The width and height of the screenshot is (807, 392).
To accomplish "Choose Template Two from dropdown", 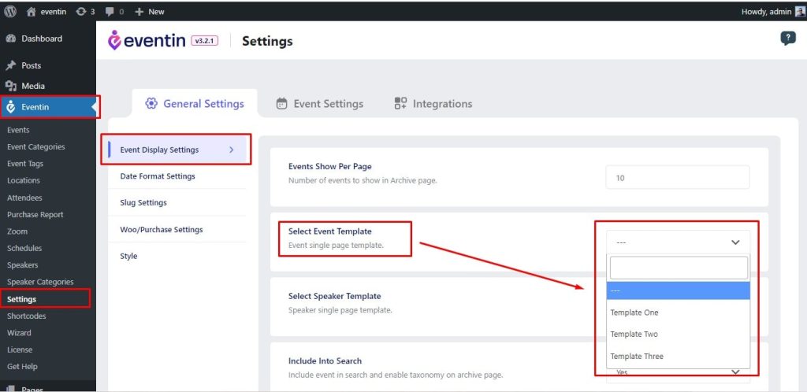I will (678, 334).
